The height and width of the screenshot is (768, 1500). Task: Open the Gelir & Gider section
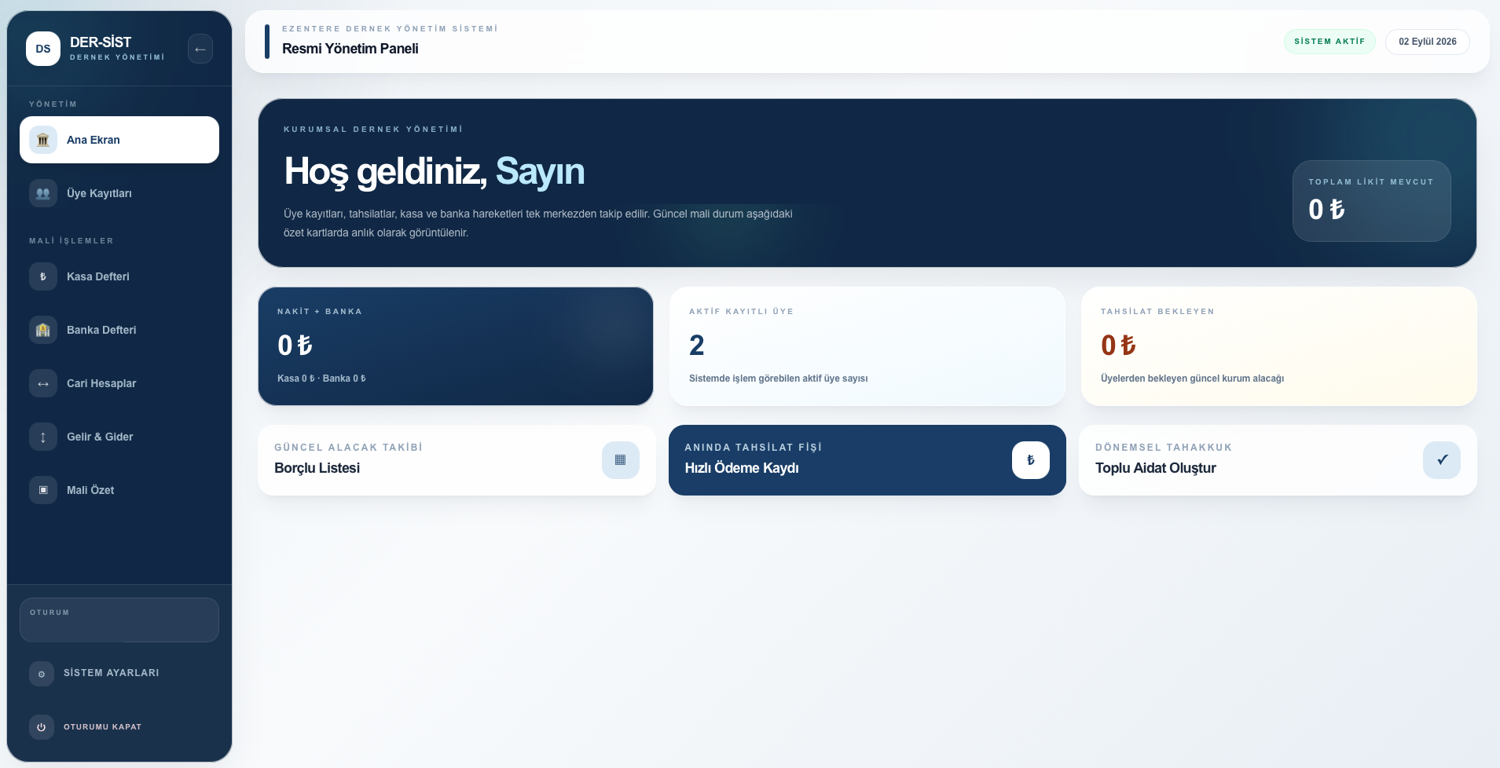[x=119, y=437]
